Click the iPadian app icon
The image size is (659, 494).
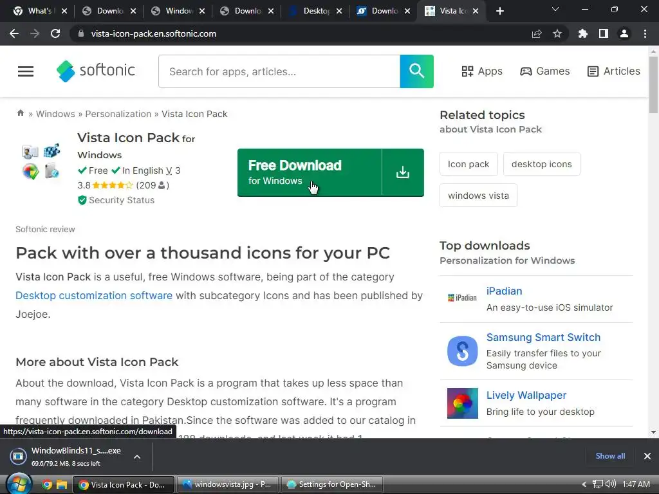462,298
